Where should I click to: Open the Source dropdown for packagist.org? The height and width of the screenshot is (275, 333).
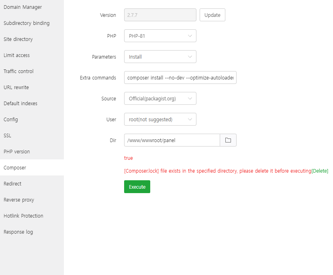[160, 98]
